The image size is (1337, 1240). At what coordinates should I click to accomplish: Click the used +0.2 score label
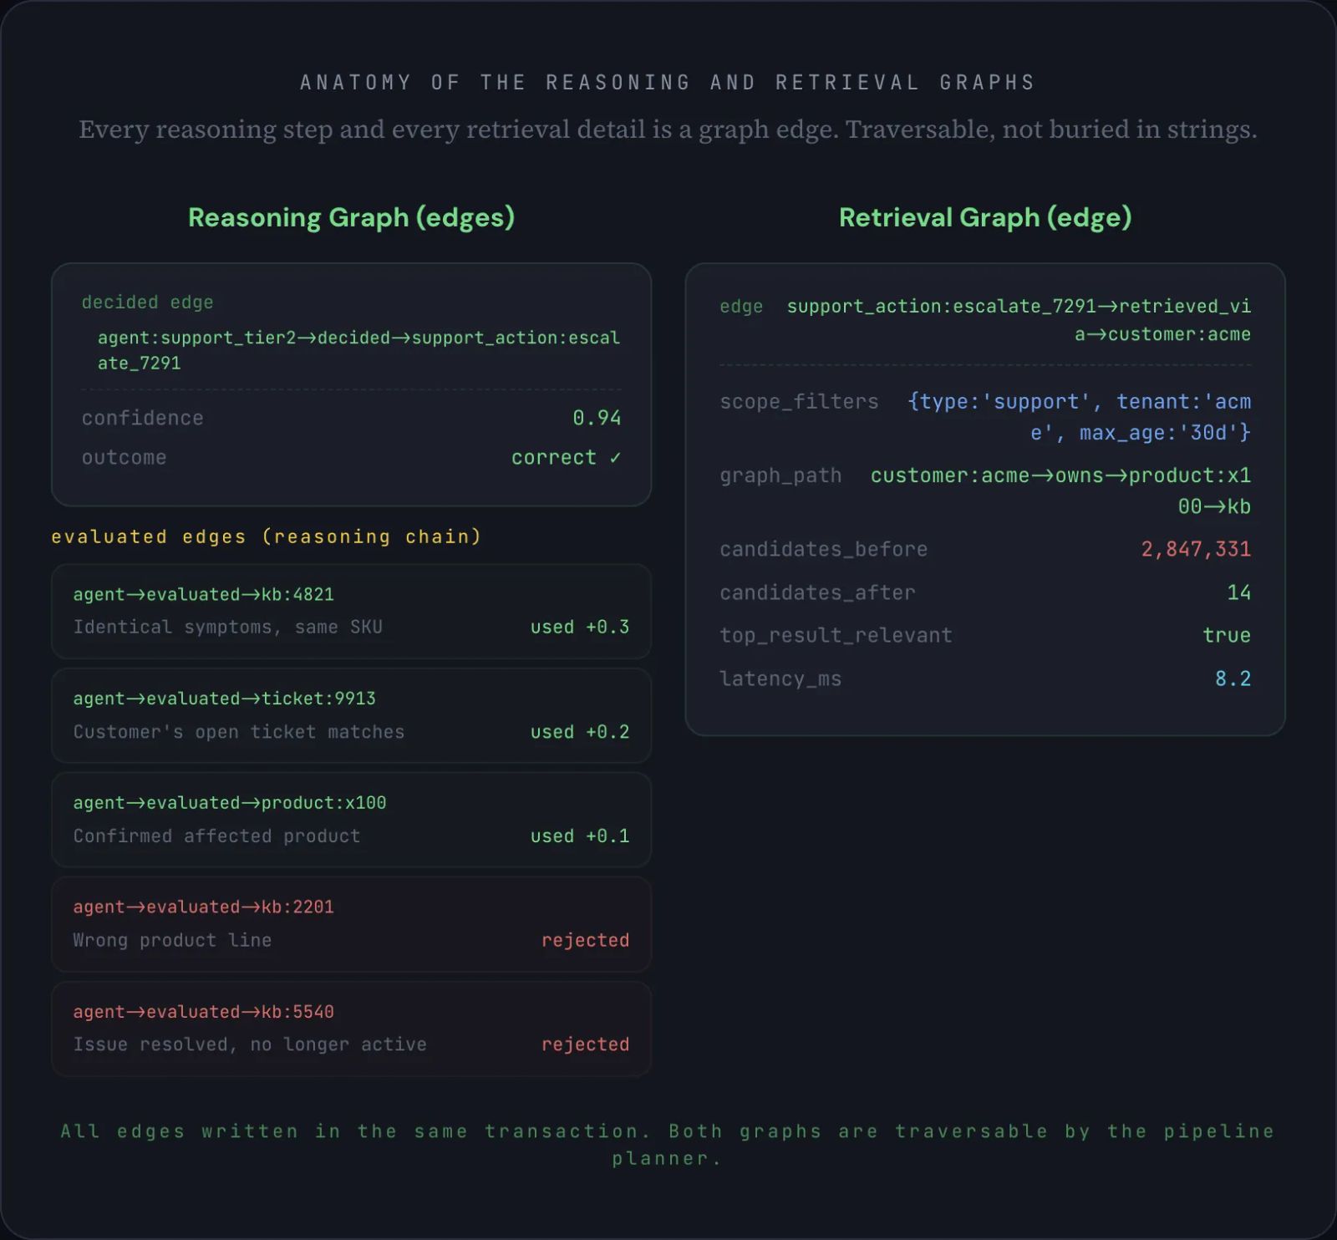pos(579,732)
